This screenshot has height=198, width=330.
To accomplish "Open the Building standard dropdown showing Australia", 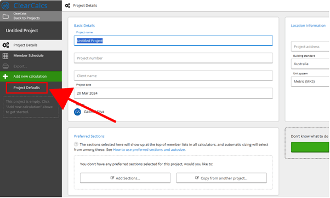I will 310,64.
